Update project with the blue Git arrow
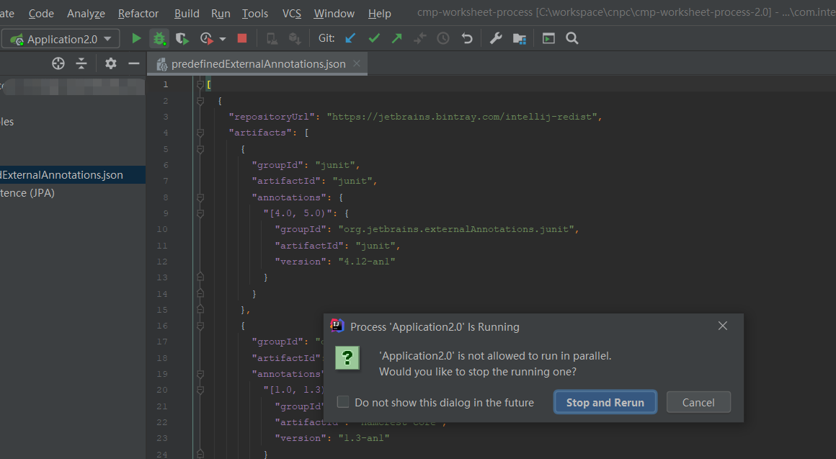836x459 pixels. click(x=350, y=38)
